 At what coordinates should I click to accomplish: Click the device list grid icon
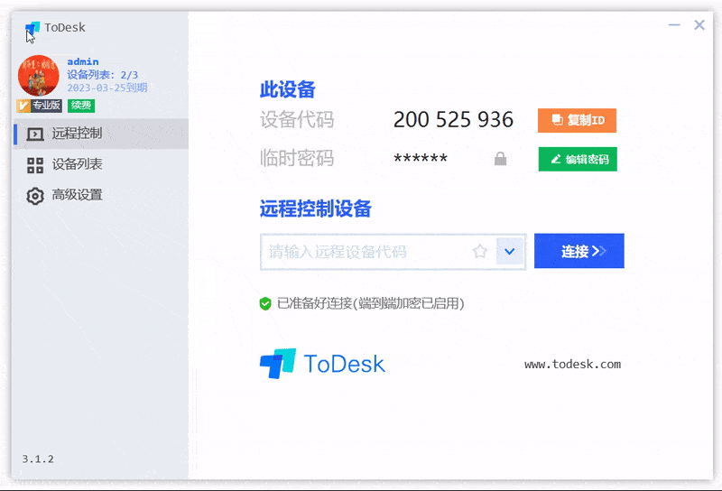(x=35, y=165)
